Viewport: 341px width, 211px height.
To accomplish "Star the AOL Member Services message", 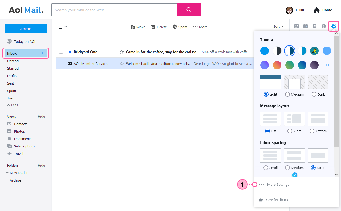I will [121, 64].
